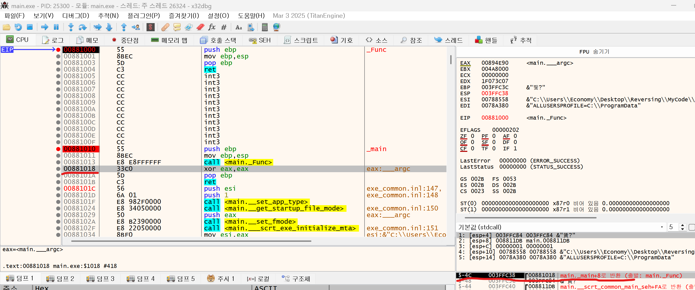The height and width of the screenshot is (290, 695).
Task: Open the 메모리 맵 tab
Action: click(169, 40)
